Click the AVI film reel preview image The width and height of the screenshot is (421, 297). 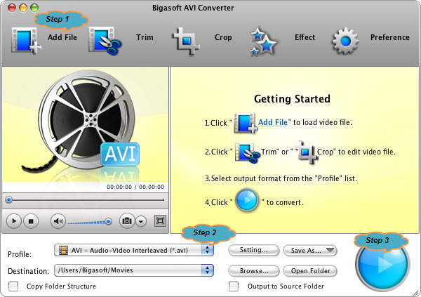86,124
